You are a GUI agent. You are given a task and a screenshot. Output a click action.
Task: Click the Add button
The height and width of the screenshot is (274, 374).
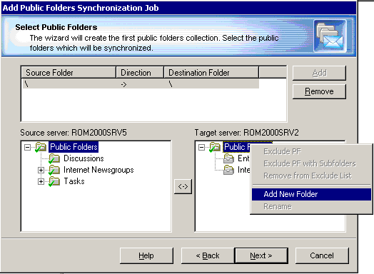(x=319, y=73)
